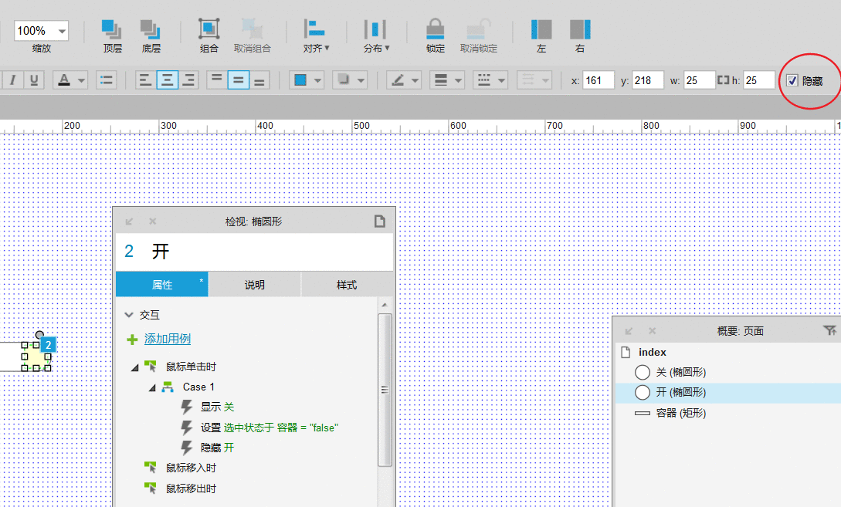841x507 pixels.
Task: Click the unlock (取消锁定) icon
Action: pos(479,29)
